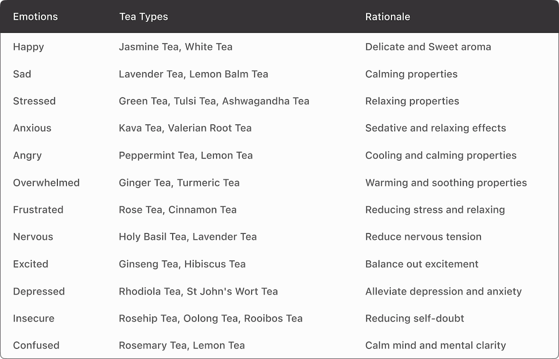The image size is (559, 359).
Task: Click the Rose Tea, Cinnamon Tea cell
Action: pyautogui.click(x=177, y=209)
